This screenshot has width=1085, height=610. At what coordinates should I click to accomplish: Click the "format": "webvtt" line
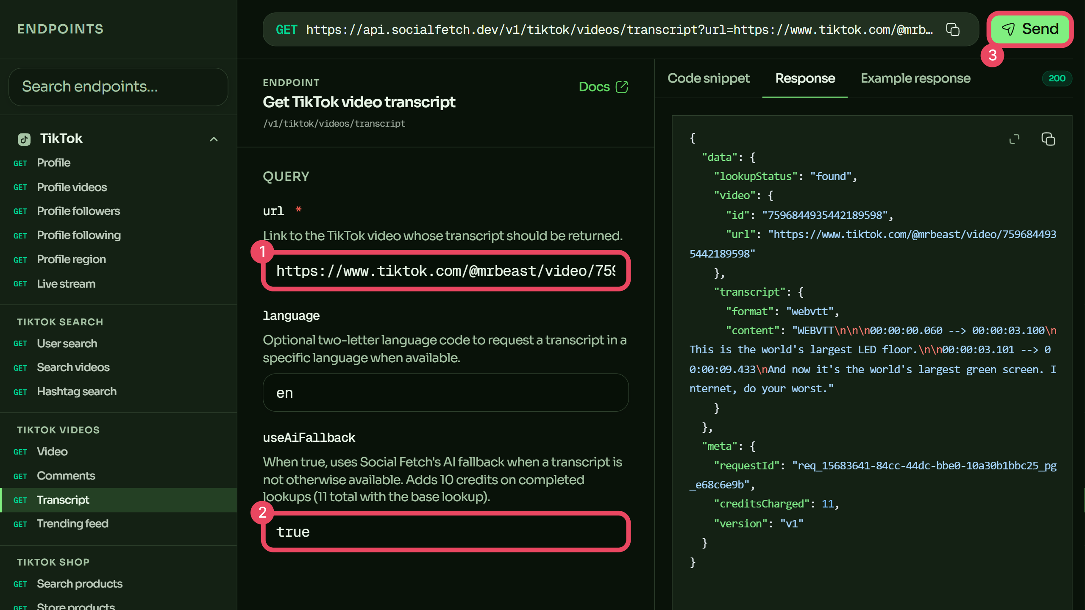[782, 311]
